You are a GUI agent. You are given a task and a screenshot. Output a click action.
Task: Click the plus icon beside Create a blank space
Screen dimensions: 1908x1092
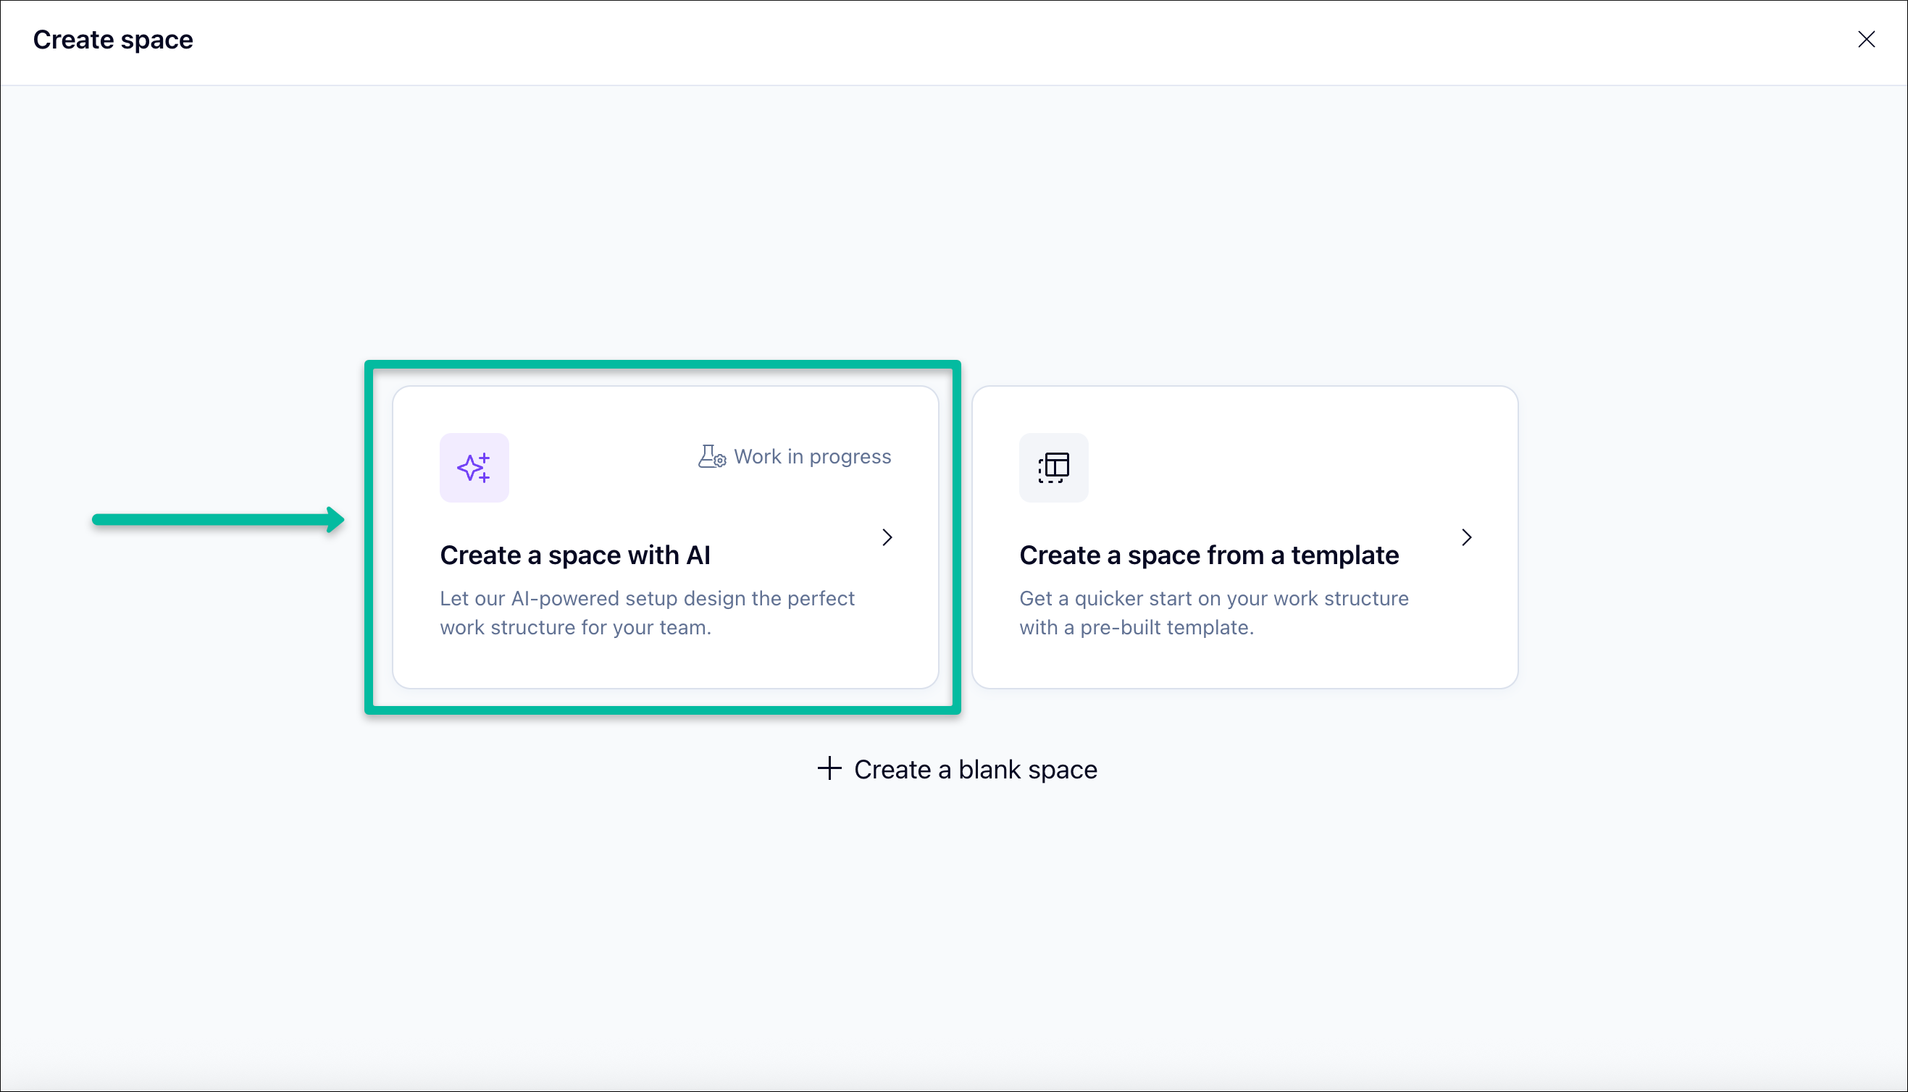[829, 769]
